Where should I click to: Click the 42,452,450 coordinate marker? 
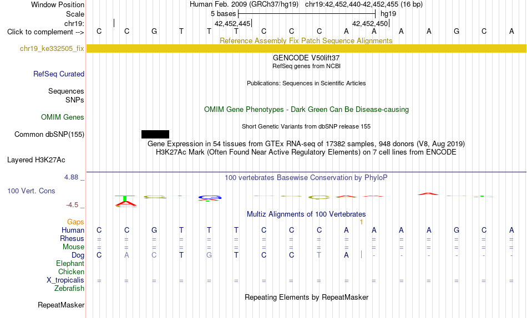(370, 23)
